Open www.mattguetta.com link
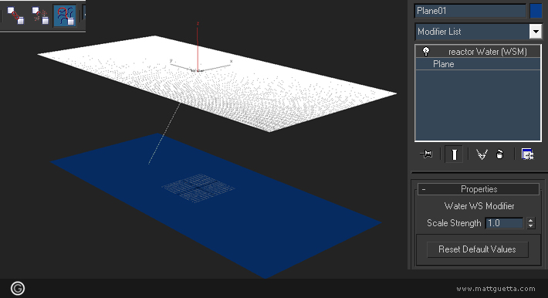548x298 pixels. pyautogui.click(x=496, y=289)
